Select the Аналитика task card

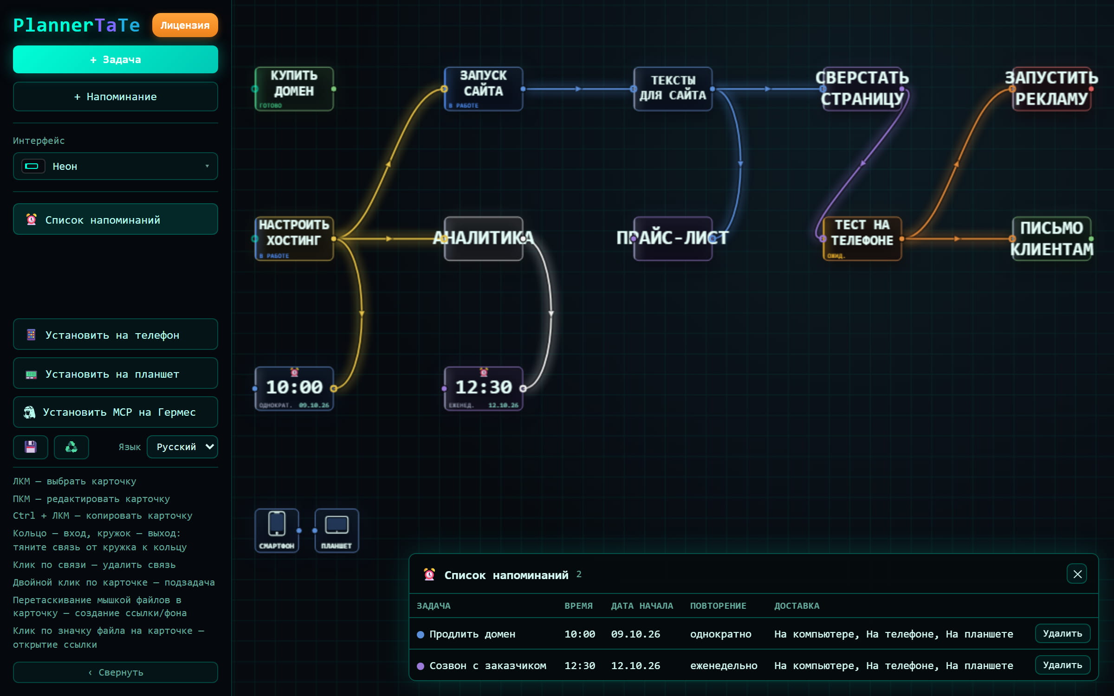point(484,239)
